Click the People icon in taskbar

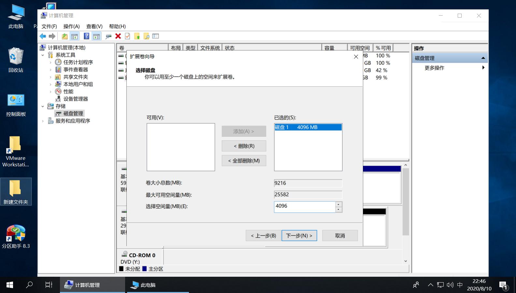coord(416,285)
